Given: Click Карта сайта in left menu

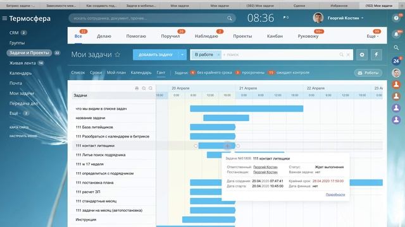Looking at the screenshot, I should click(19, 127).
